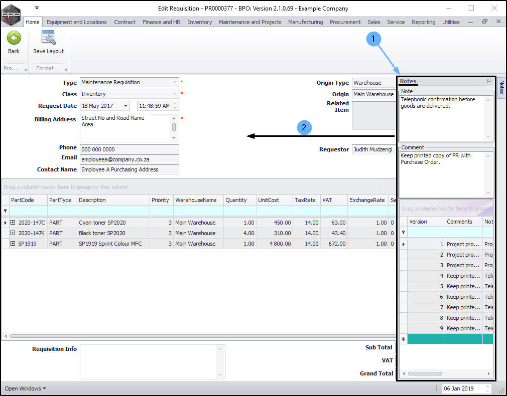The image size is (507, 396).
Task: Open the Procurement ribbon tab
Action: click(x=345, y=22)
